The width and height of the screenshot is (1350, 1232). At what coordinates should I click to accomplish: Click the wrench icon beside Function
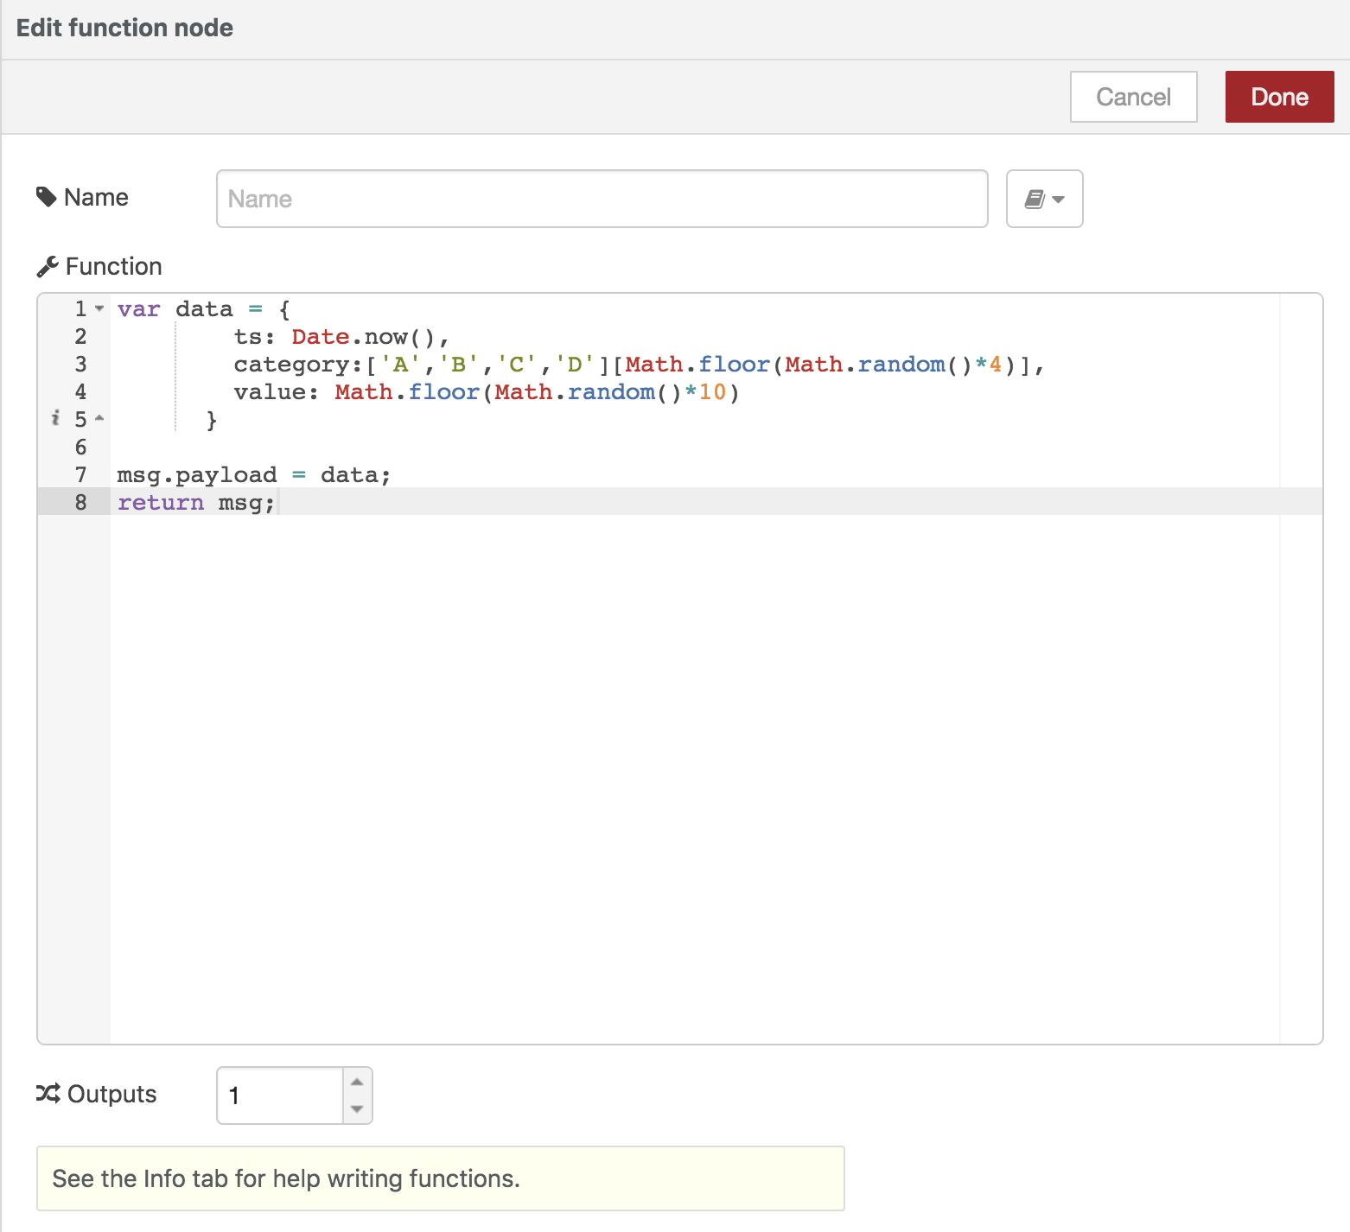48,265
